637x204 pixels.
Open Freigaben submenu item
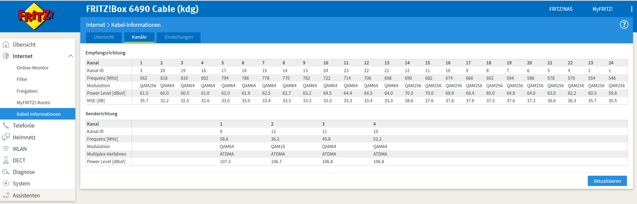27,91
